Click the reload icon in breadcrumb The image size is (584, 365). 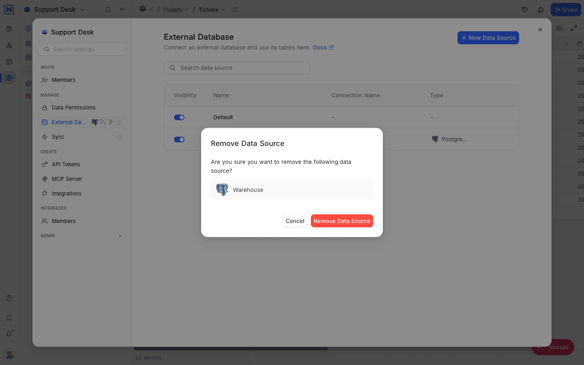(x=235, y=10)
